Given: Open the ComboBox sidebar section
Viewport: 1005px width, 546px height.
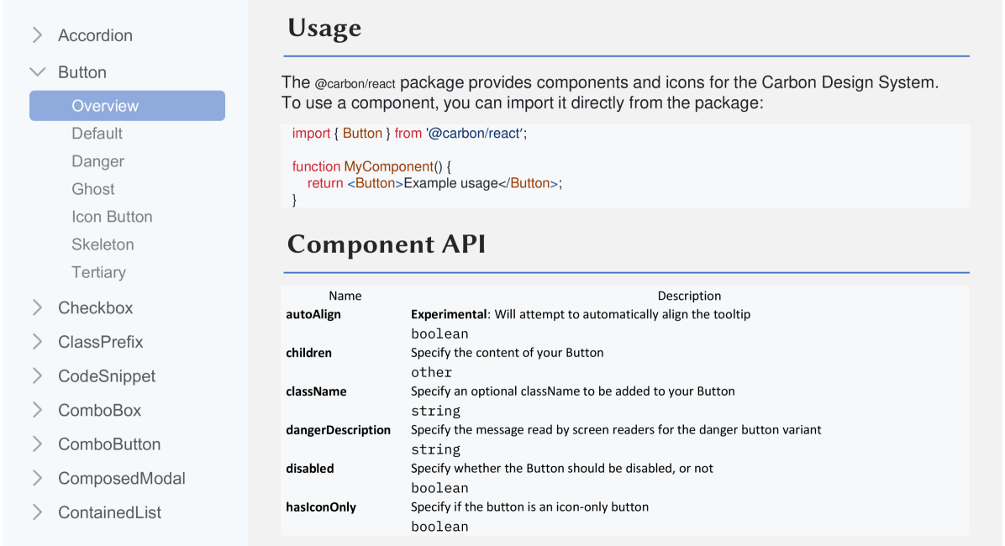Looking at the screenshot, I should (x=99, y=410).
